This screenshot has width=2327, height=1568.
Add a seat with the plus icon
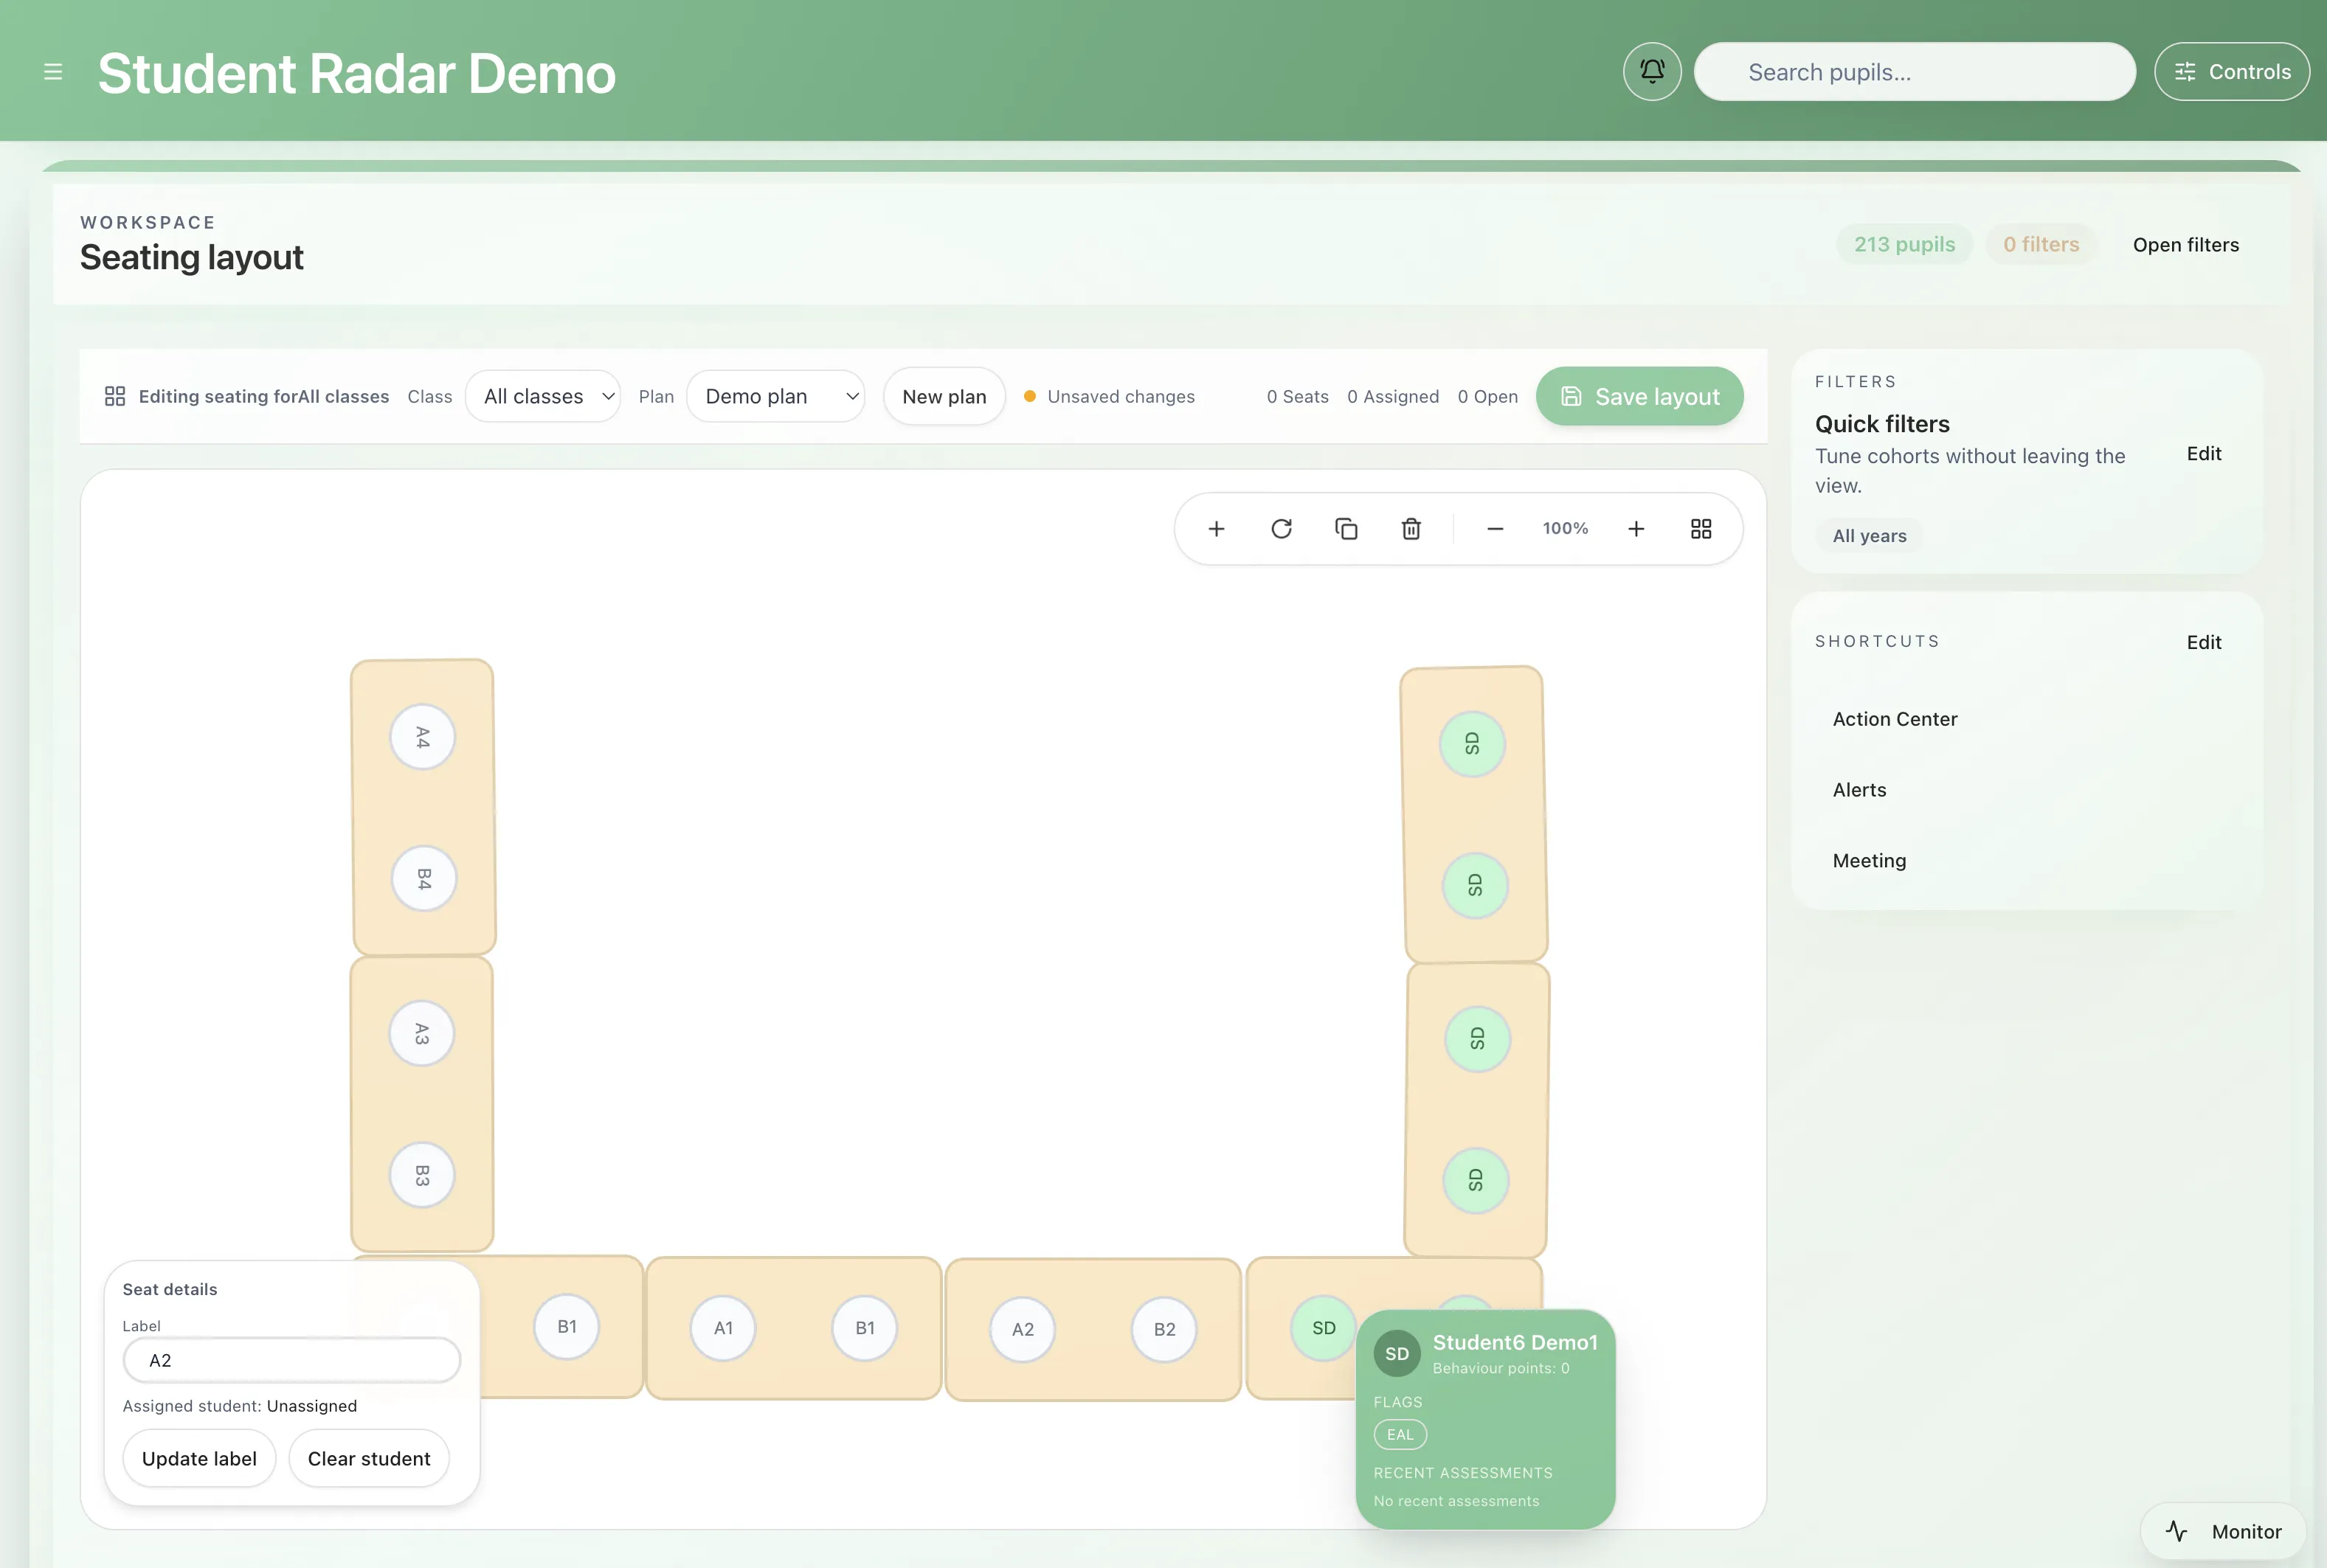pos(1216,528)
